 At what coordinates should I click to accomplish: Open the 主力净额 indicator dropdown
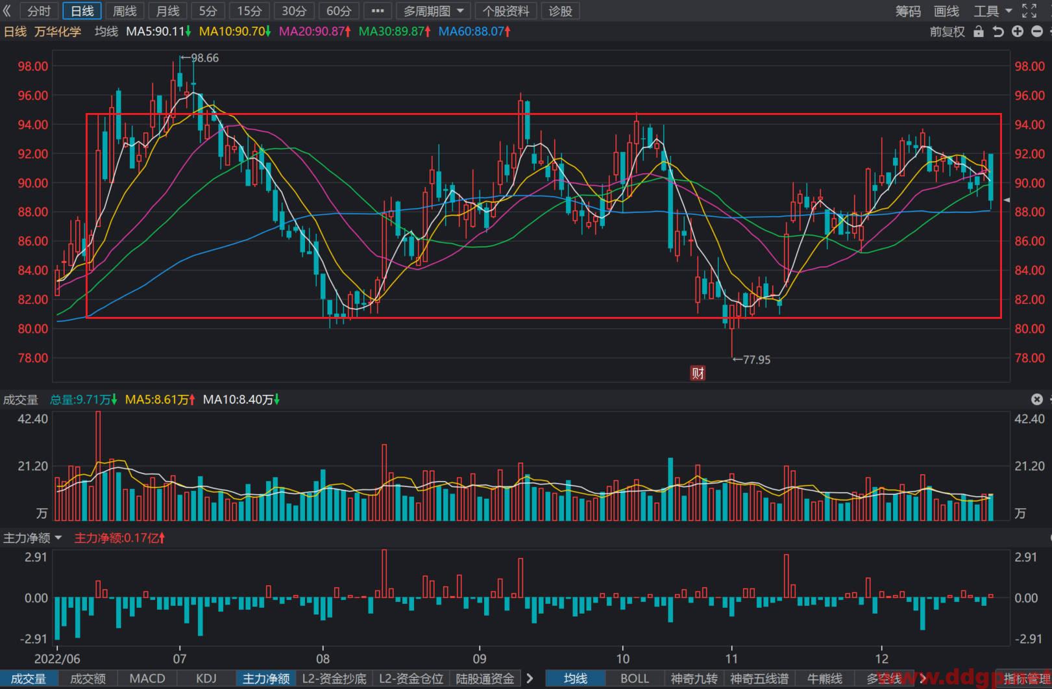click(32, 538)
